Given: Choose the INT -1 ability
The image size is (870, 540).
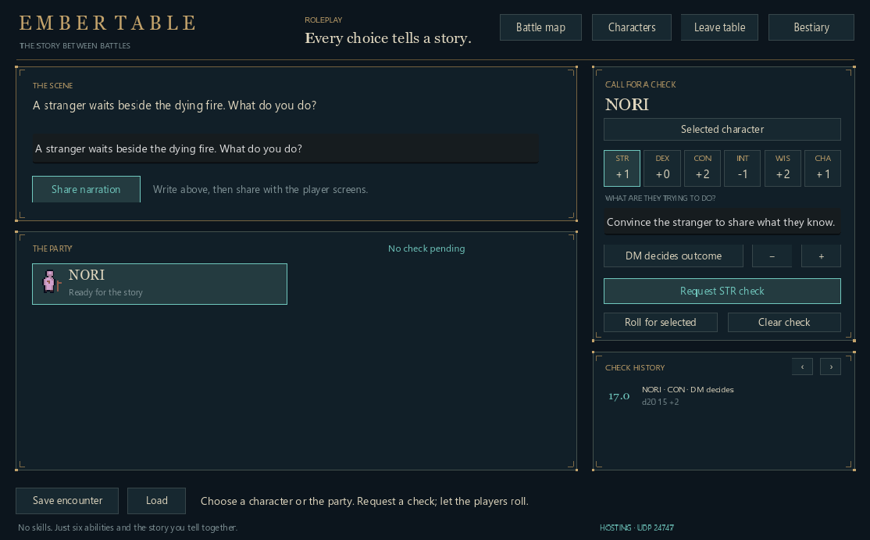Looking at the screenshot, I should (743, 168).
